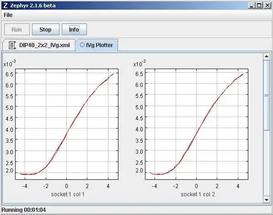273x215 pixels.
Task: Click the 'socket 1 col 1' label
Action: click(68, 194)
